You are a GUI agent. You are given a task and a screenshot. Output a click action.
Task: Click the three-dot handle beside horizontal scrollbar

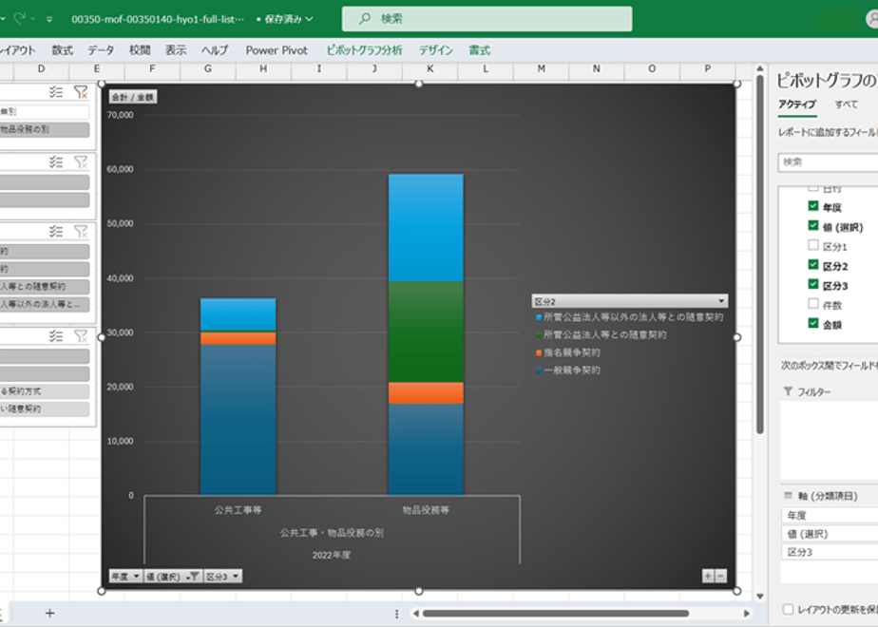click(x=396, y=614)
